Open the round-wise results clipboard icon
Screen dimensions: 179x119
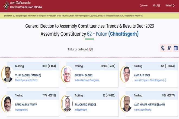pyautogui.click(x=163, y=48)
